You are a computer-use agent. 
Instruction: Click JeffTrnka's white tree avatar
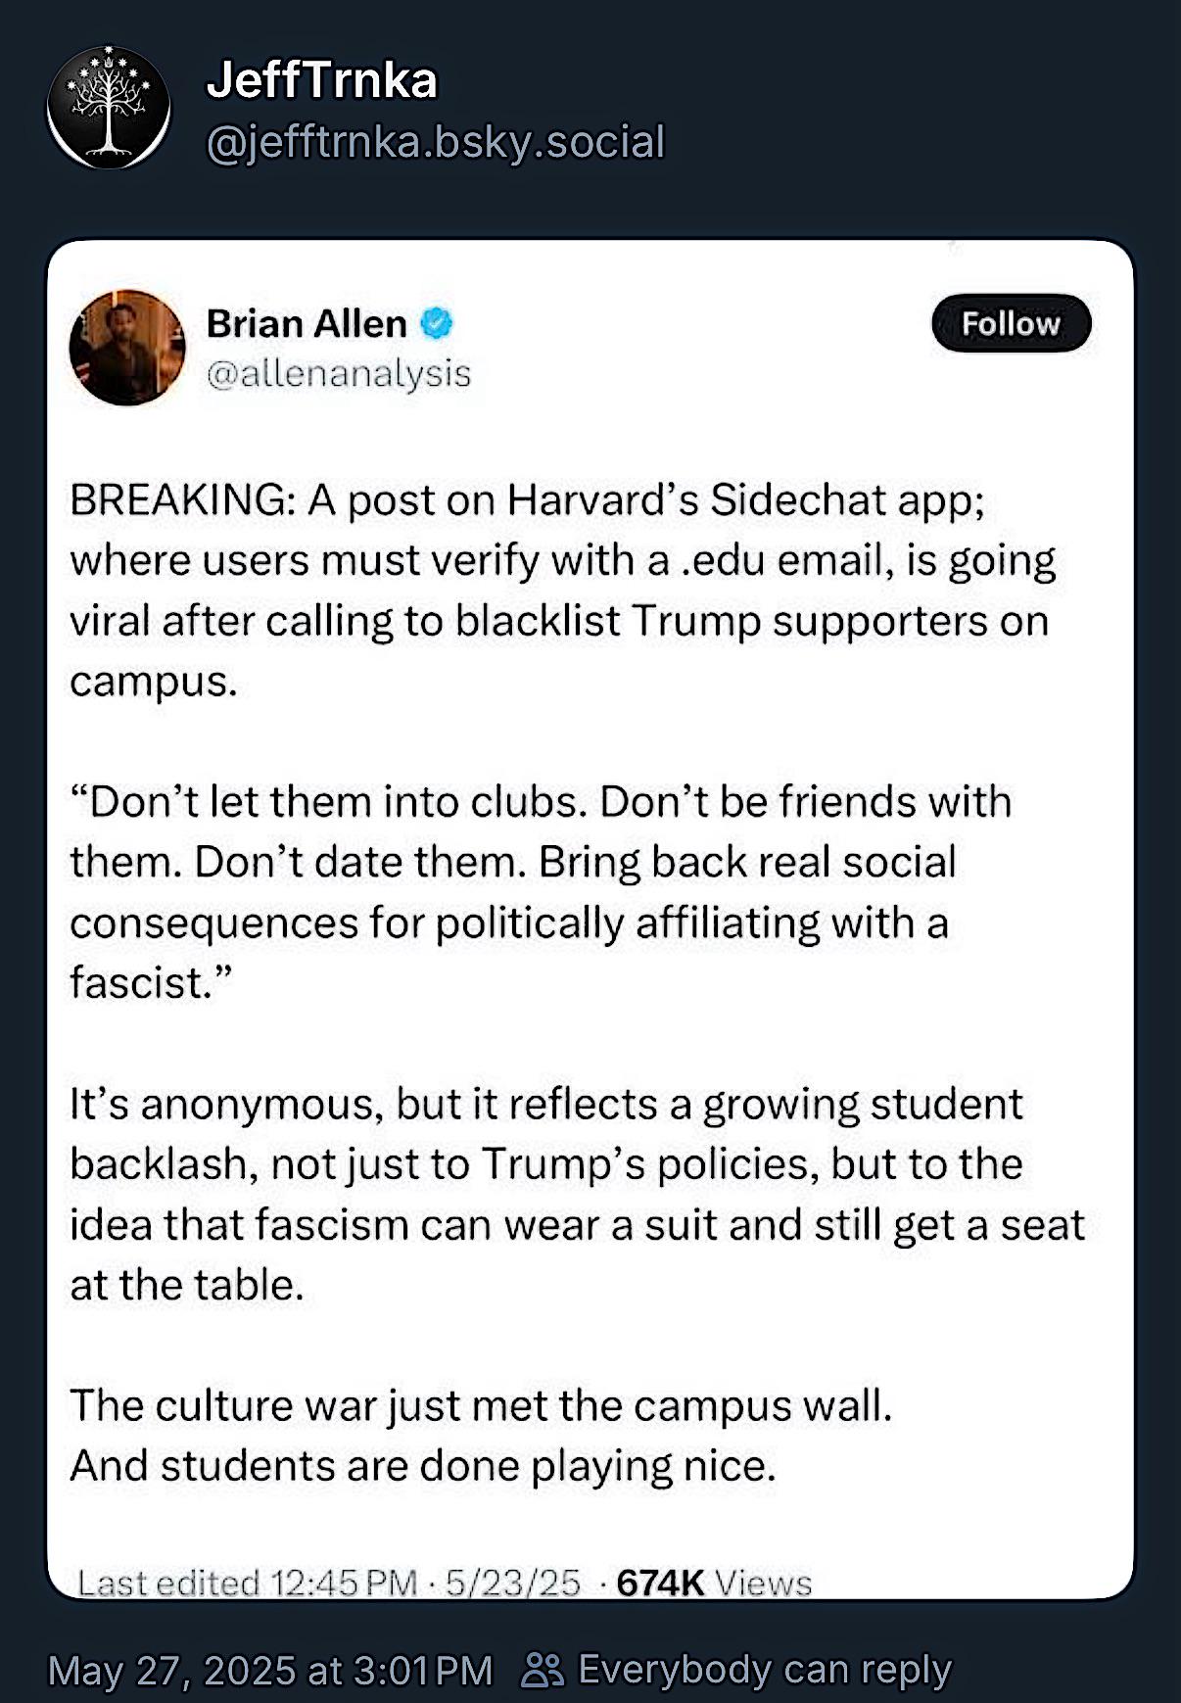108,107
